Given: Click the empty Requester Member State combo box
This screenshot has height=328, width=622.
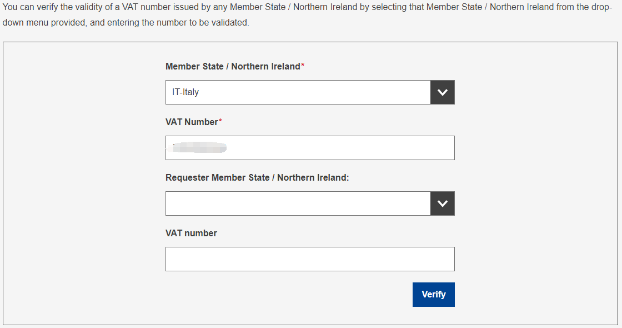Looking at the screenshot, I should 298,203.
